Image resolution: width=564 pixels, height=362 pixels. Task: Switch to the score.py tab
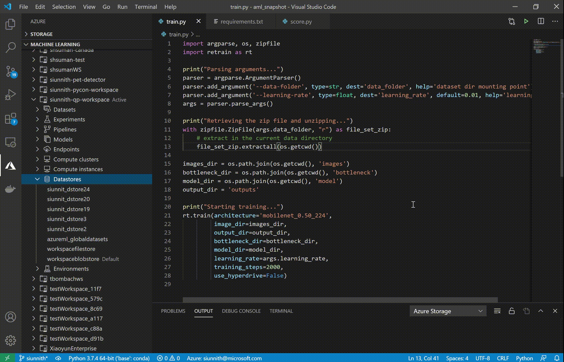click(301, 21)
